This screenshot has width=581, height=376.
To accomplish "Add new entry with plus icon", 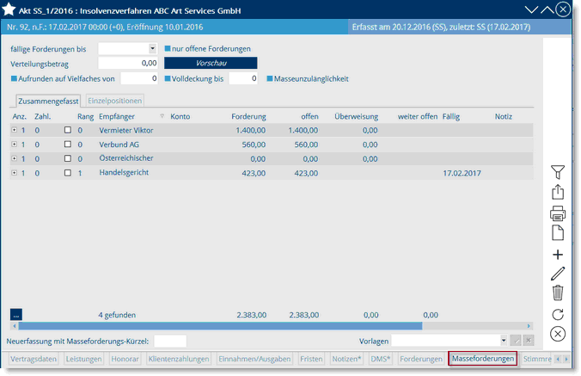I will (x=558, y=255).
